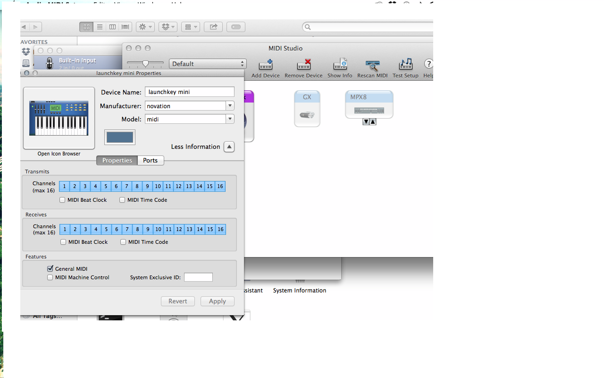Switch Finder to list view
Viewport: 604px width, 378px height.
coord(100,27)
